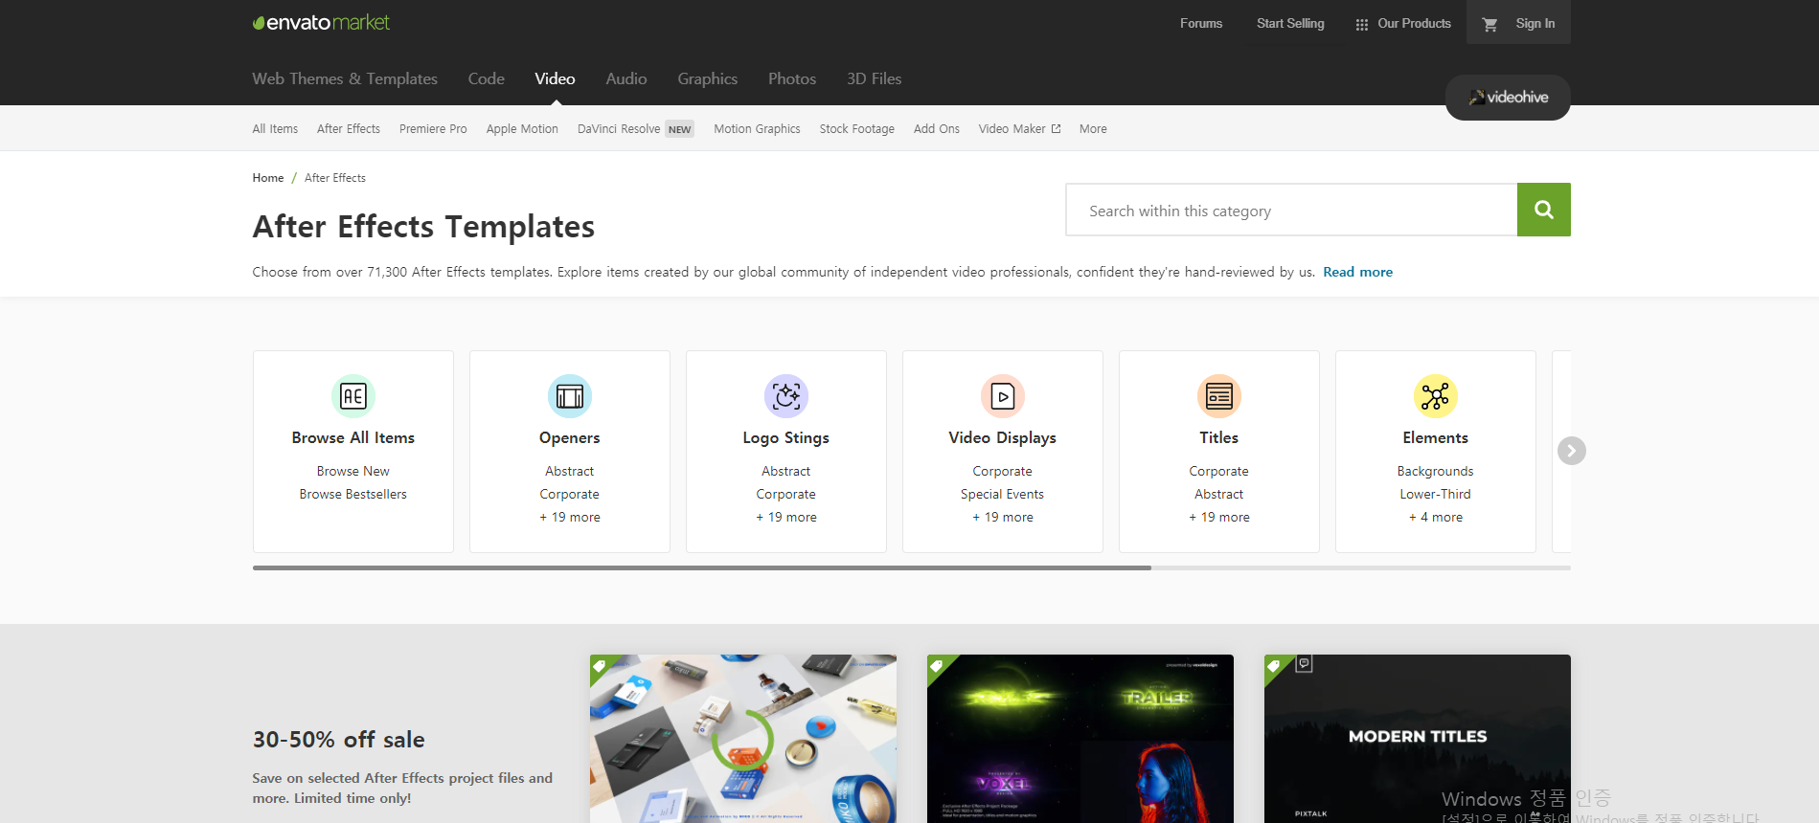Open Web Themes & Templates menu
Screen dimensions: 1819x823
(x=345, y=78)
